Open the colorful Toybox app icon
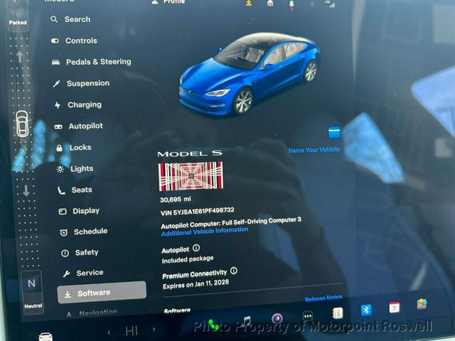Screen dimensions: 455x341 [422, 304]
